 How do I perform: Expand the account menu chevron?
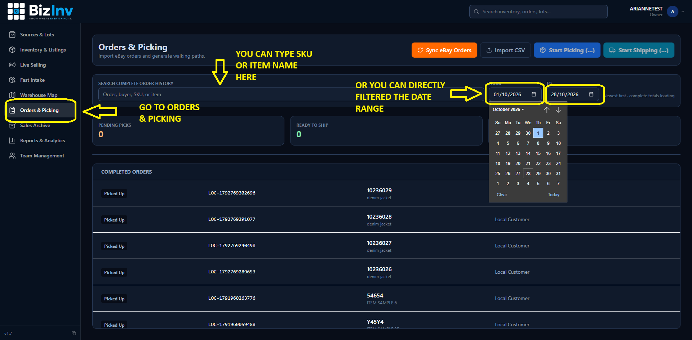coord(683,12)
